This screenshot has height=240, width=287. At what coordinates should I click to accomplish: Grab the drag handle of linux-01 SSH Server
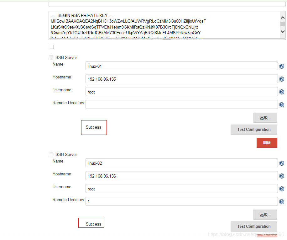pyautogui.click(x=51, y=57)
